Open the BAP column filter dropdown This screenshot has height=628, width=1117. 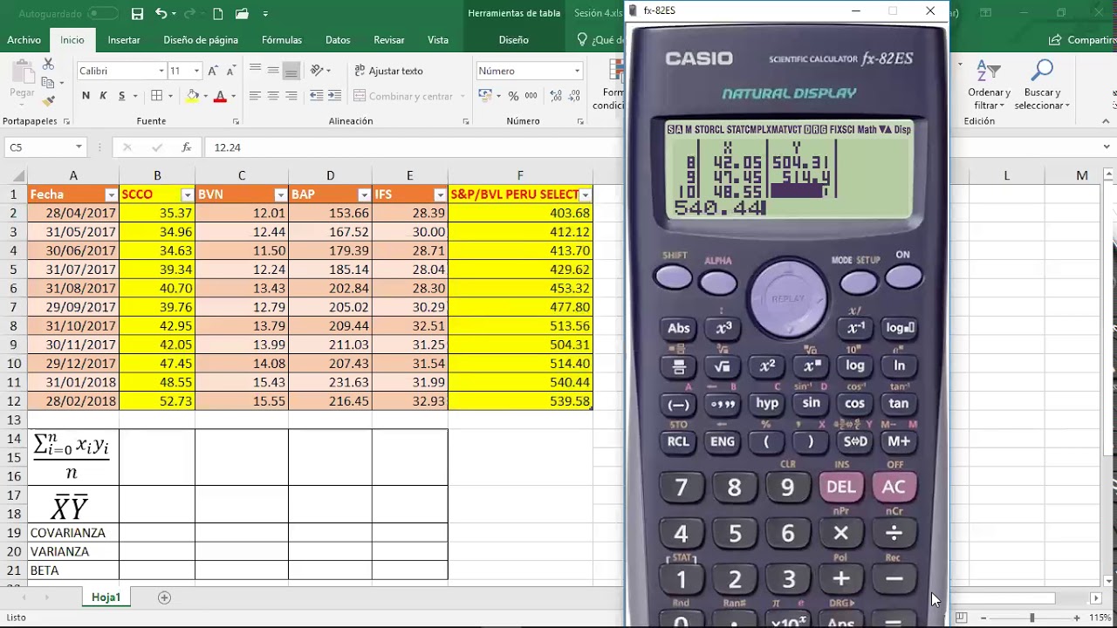pos(364,195)
